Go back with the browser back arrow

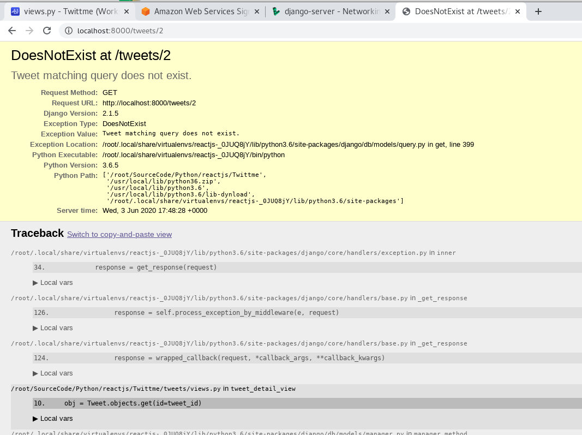click(12, 31)
